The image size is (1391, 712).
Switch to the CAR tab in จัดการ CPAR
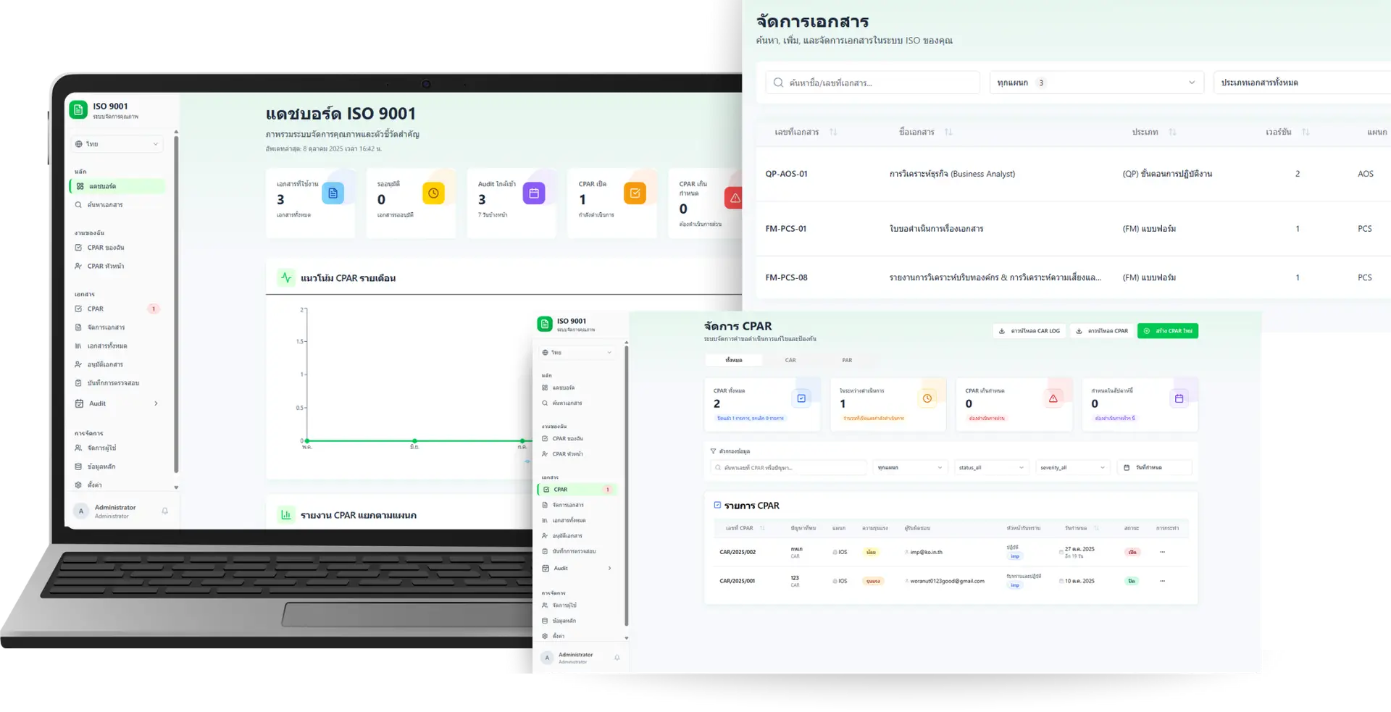tap(790, 360)
